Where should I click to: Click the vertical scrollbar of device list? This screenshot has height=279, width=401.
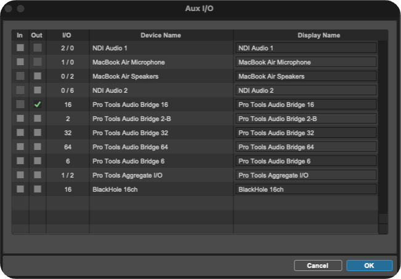(383, 127)
